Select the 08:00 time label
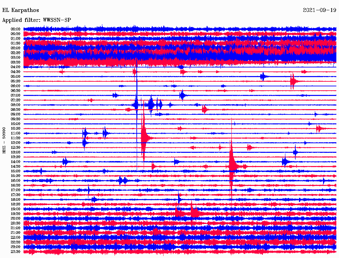The image size is (339, 258). point(16,105)
